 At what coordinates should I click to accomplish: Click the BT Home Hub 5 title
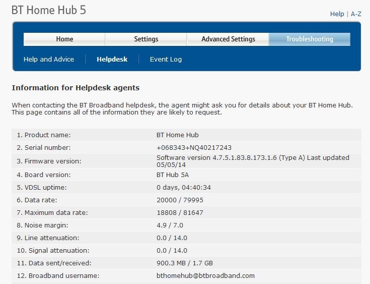tap(49, 10)
